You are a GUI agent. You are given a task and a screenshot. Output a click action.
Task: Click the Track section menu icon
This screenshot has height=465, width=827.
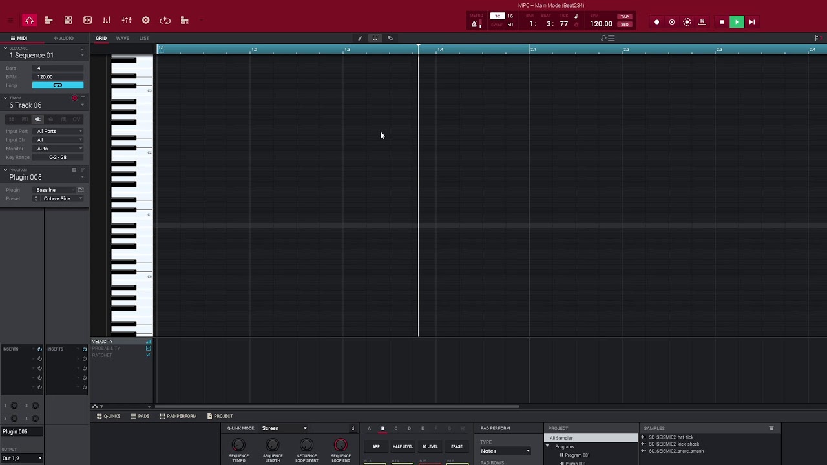[82, 98]
